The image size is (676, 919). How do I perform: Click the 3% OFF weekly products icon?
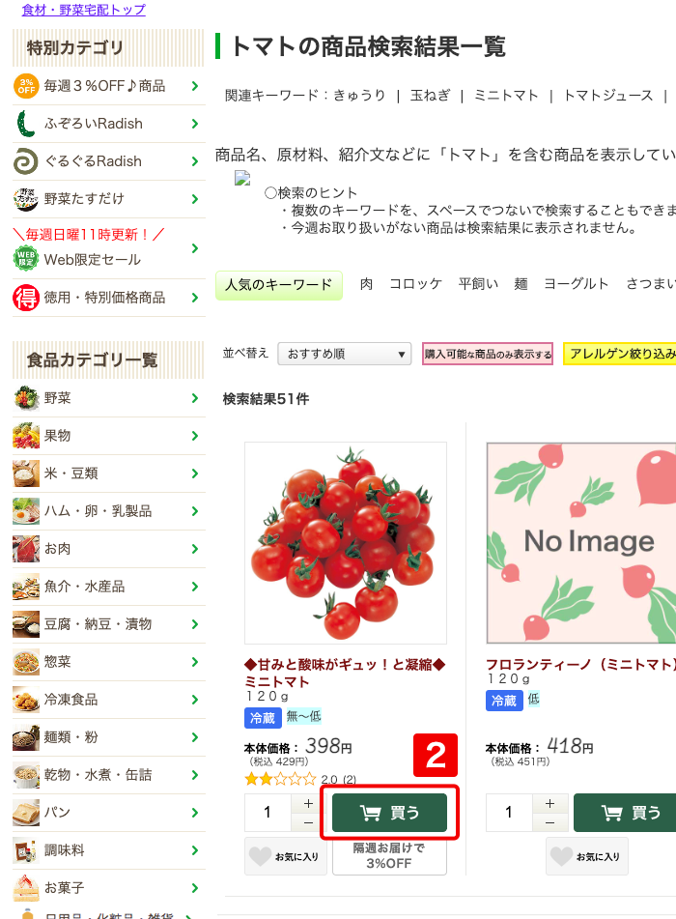click(26, 86)
